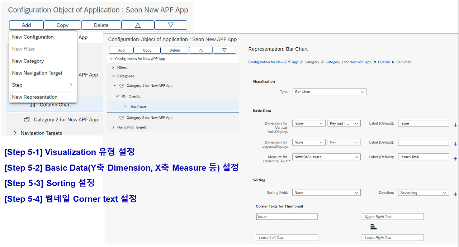This screenshot has height=247, width=459.
Task: Follow the Configuration for New APF App breadcrumb link
Action: click(x=273, y=62)
